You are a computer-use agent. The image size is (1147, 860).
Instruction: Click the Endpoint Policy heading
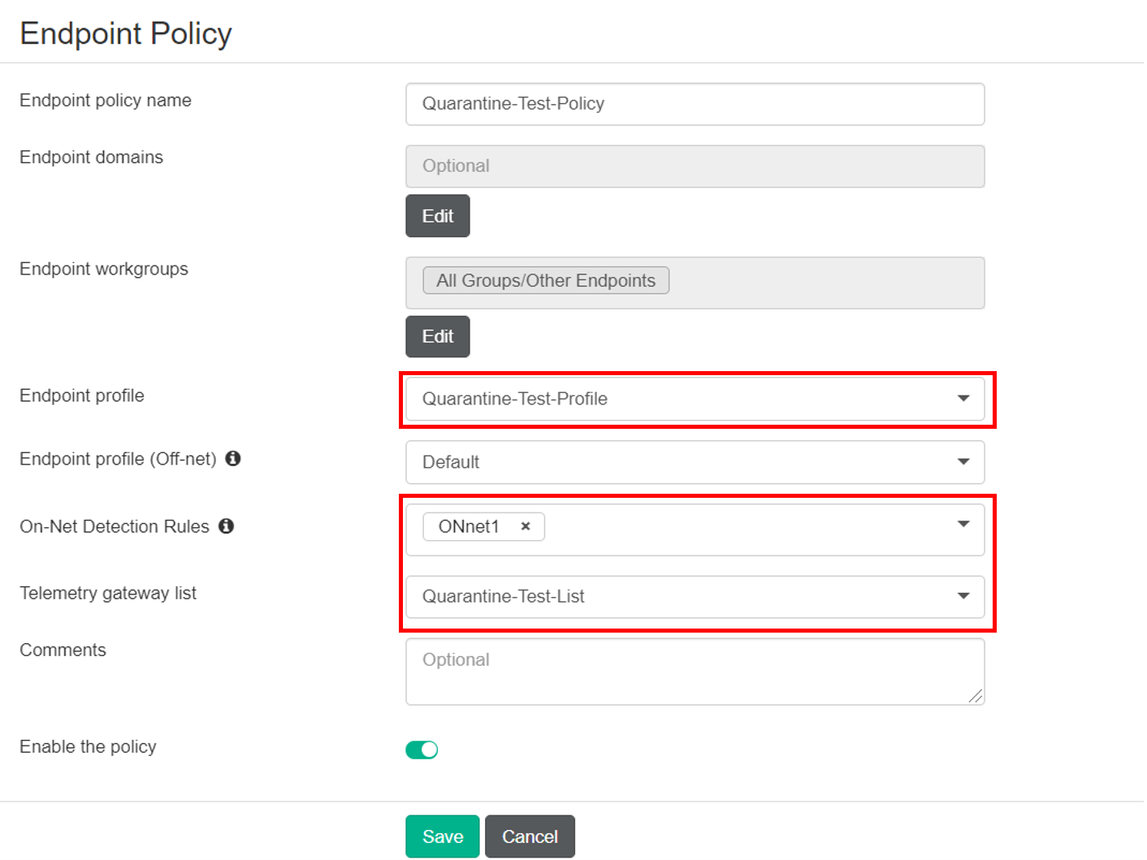(x=126, y=33)
